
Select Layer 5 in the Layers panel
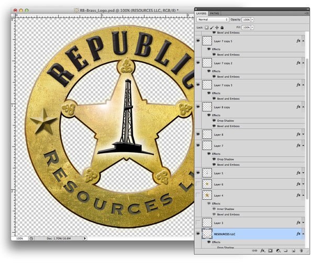(x=253, y=173)
